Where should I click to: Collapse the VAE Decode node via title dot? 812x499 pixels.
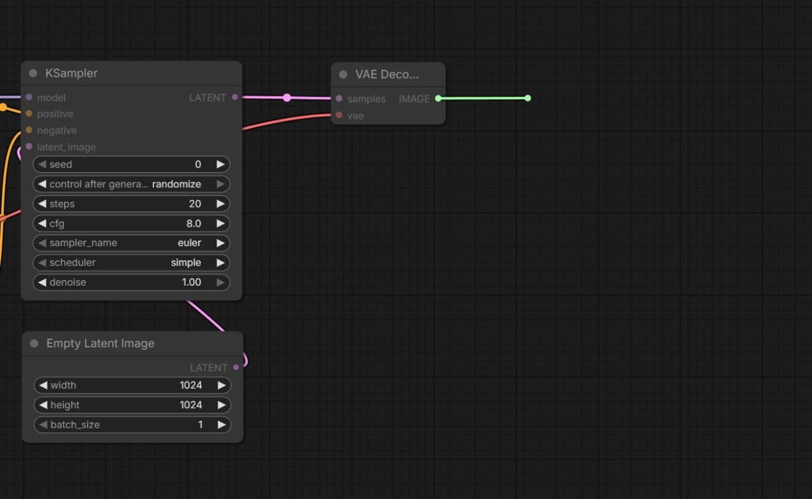pos(343,75)
